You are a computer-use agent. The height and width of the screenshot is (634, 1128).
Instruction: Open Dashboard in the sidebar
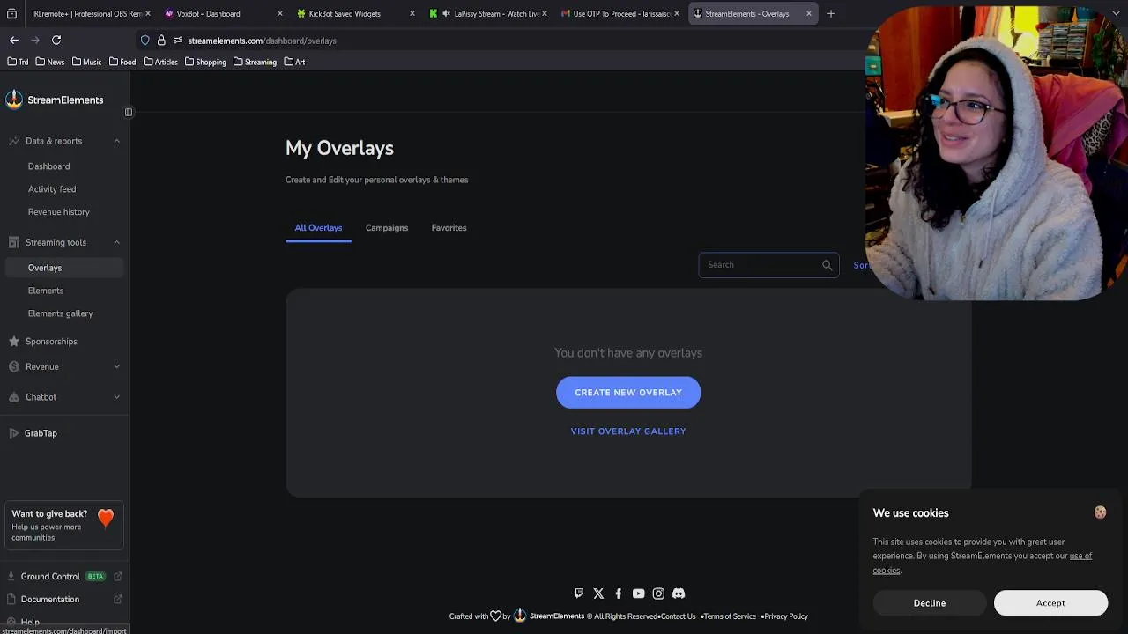[x=48, y=166]
